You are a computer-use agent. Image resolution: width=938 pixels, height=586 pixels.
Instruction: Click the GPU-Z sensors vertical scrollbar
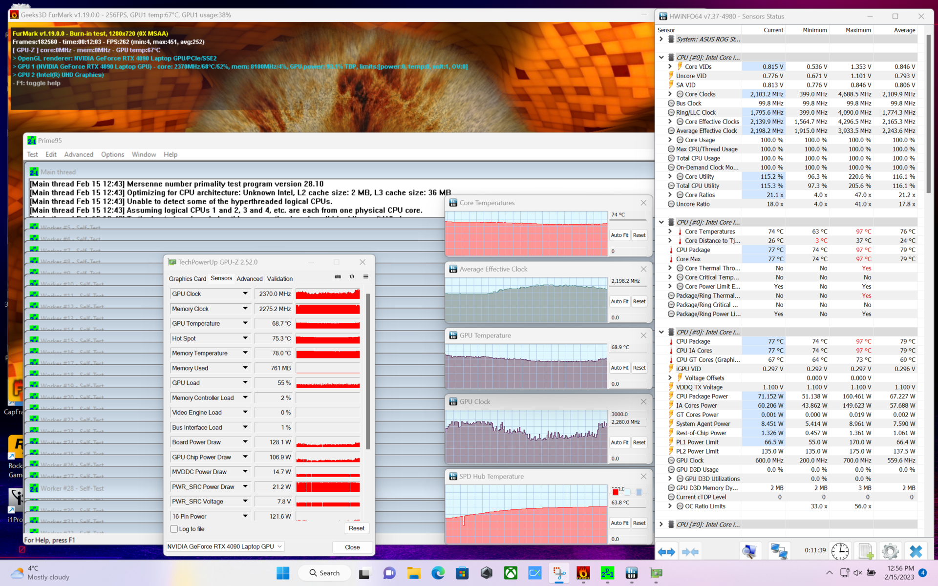[368, 371]
